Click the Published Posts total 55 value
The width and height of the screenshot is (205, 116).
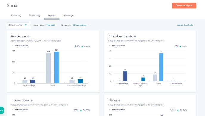[x=176, y=46]
